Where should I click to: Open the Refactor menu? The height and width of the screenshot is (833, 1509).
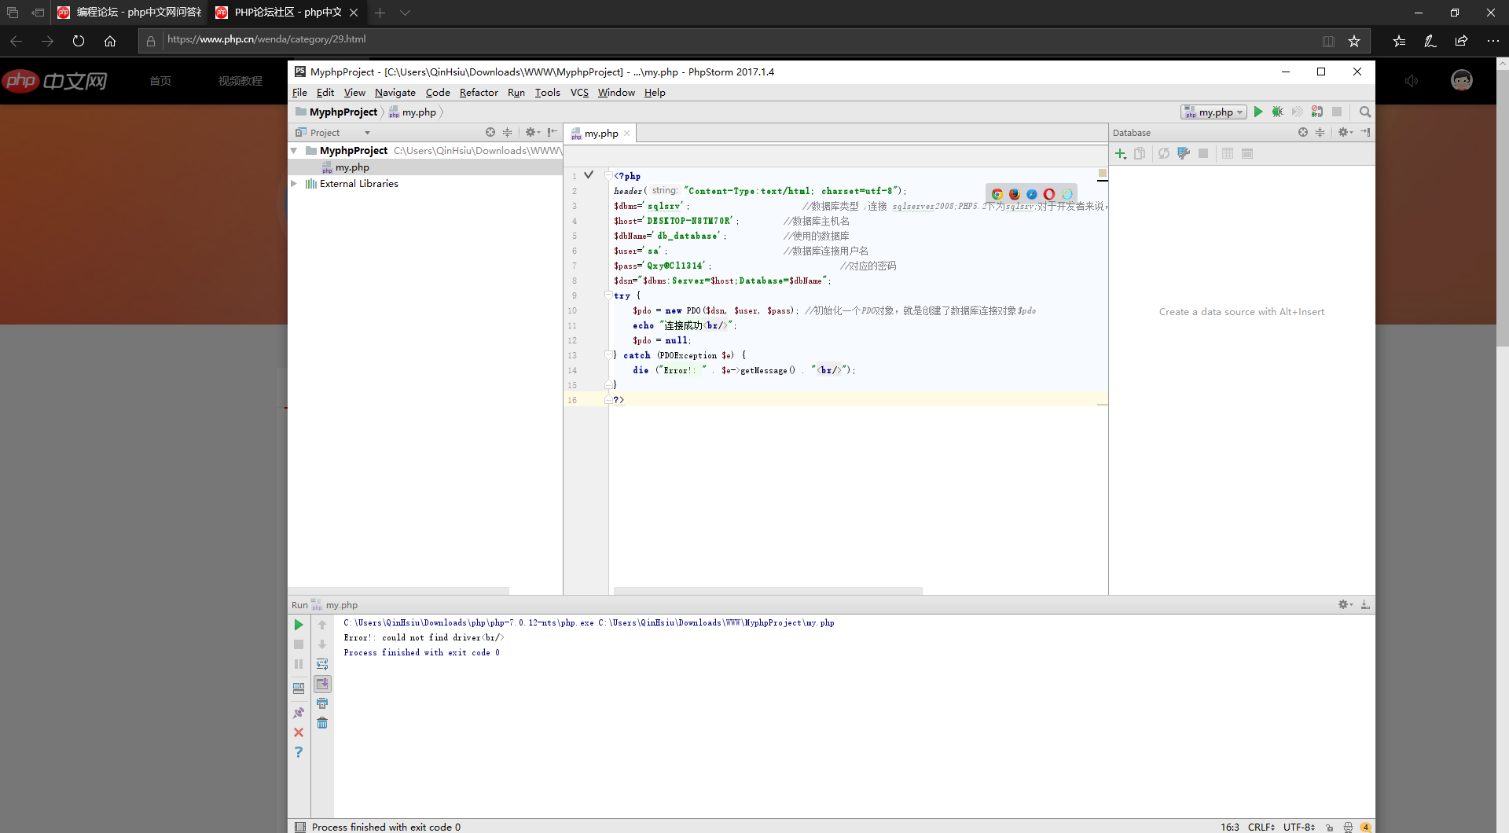[479, 92]
